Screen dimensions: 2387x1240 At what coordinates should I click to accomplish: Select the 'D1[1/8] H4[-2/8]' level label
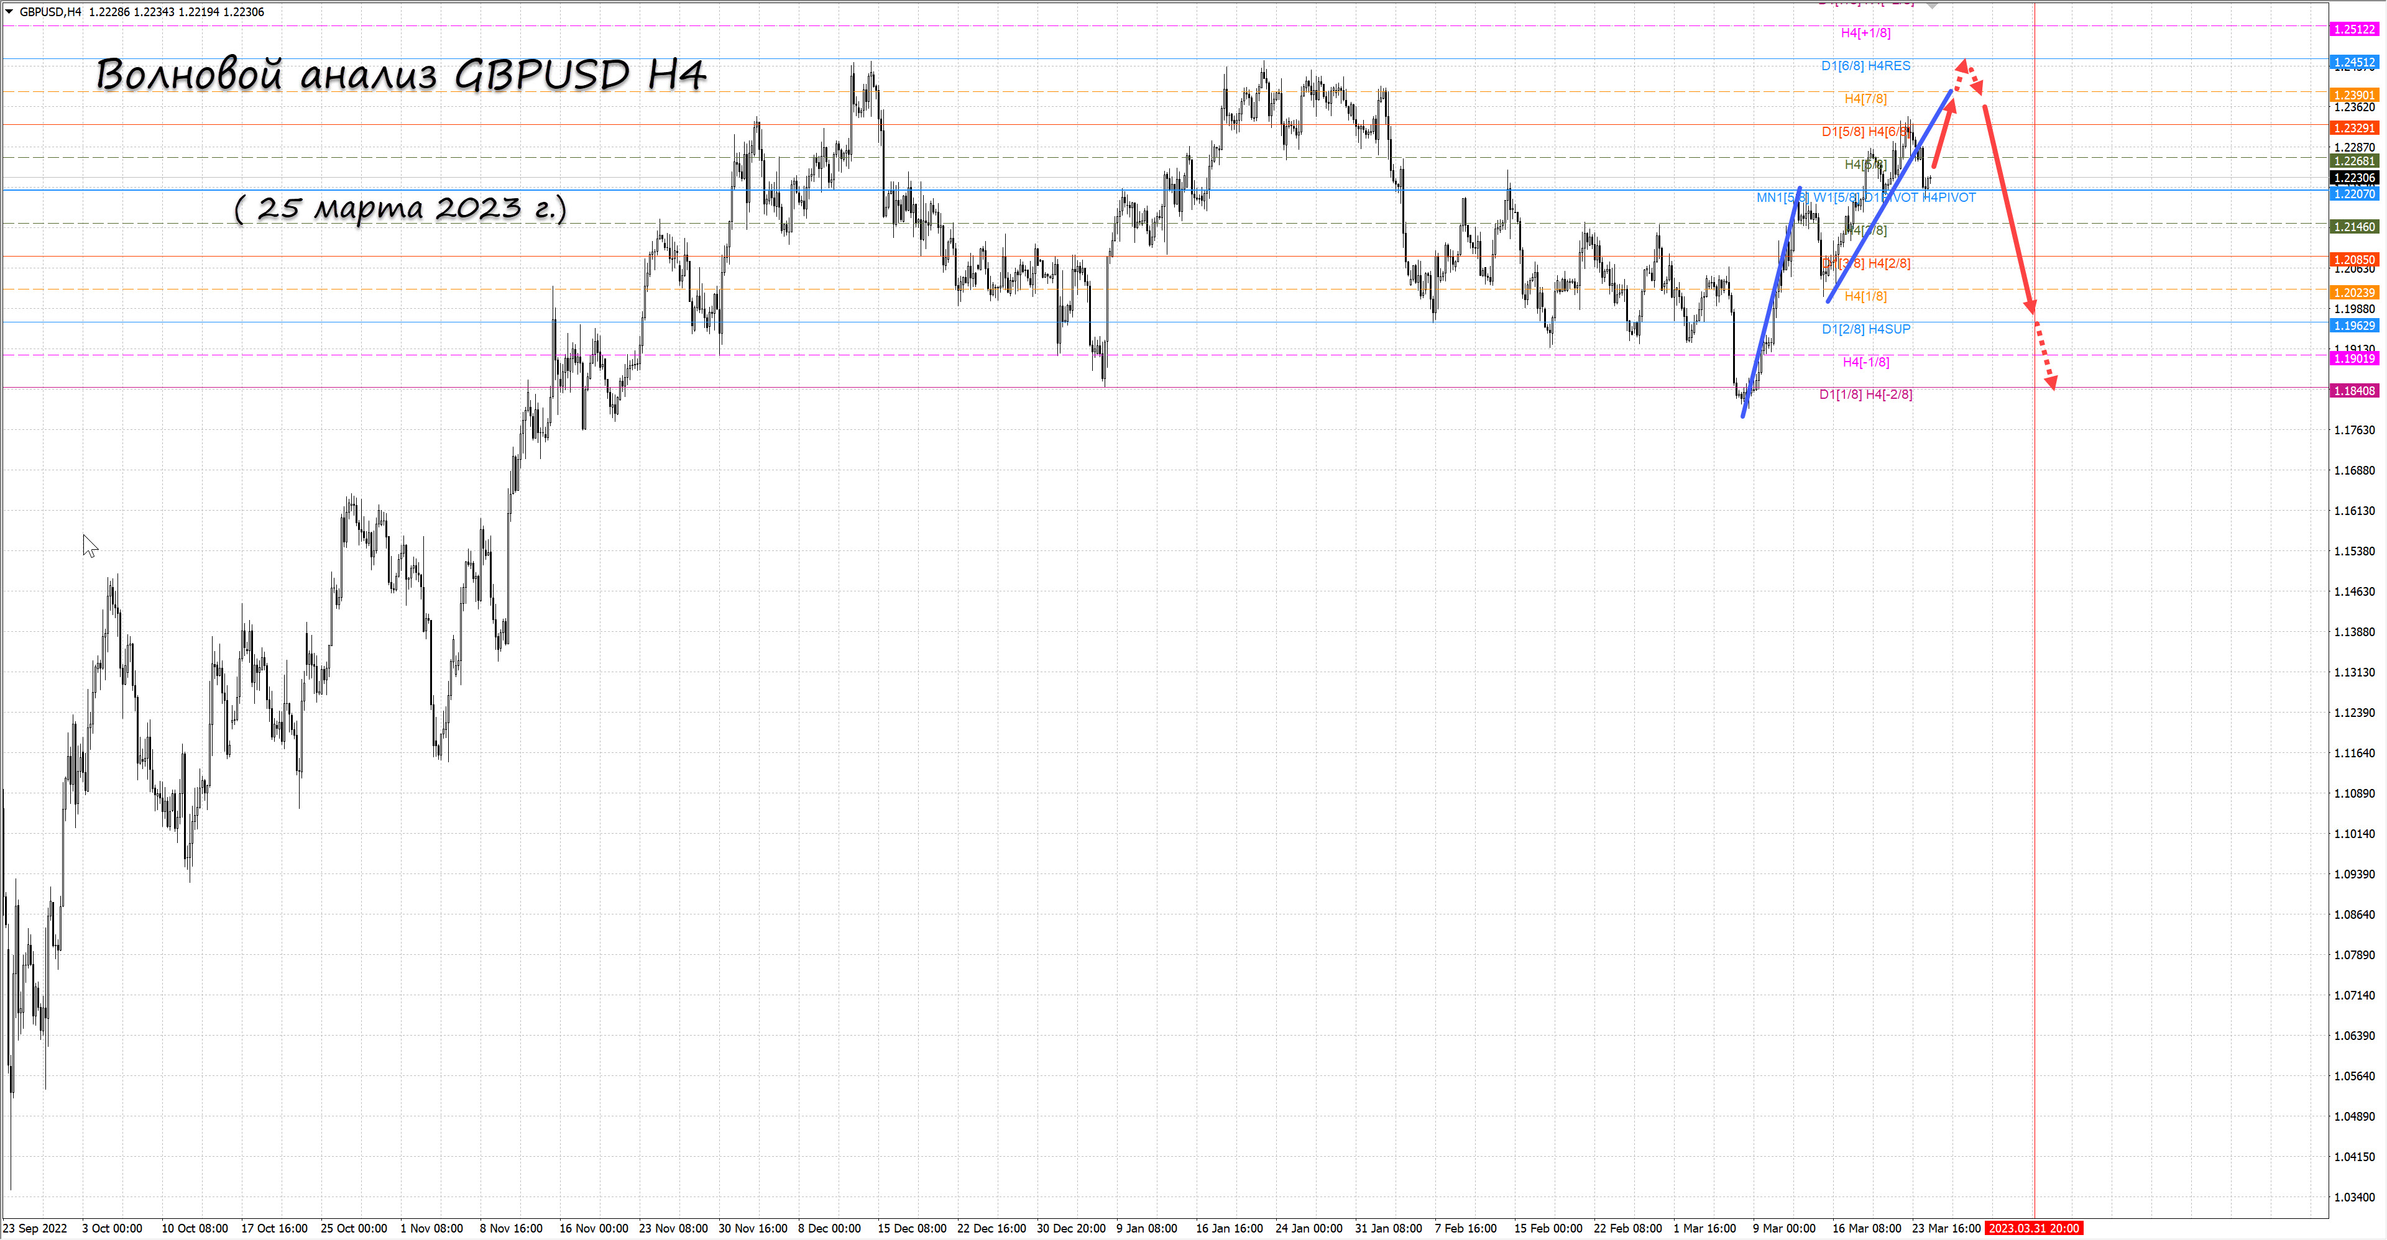coord(1865,394)
